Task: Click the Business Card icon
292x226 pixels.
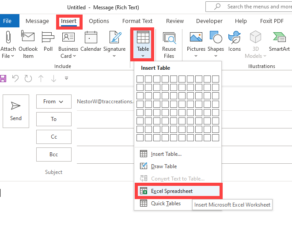Action: point(68,37)
